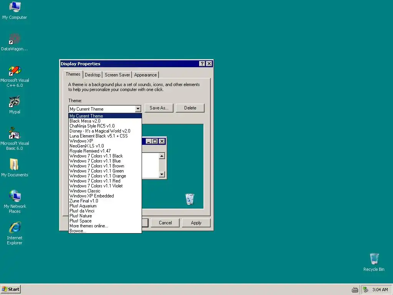Close the Display Properties dialog
This screenshot has width=393, height=295.
209,64
